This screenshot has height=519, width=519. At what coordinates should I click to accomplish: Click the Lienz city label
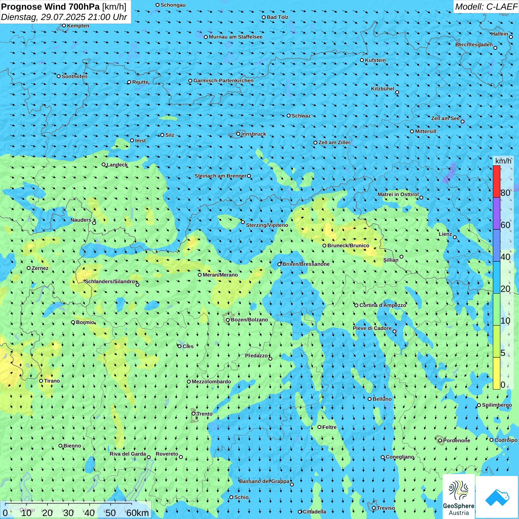tap(445, 234)
